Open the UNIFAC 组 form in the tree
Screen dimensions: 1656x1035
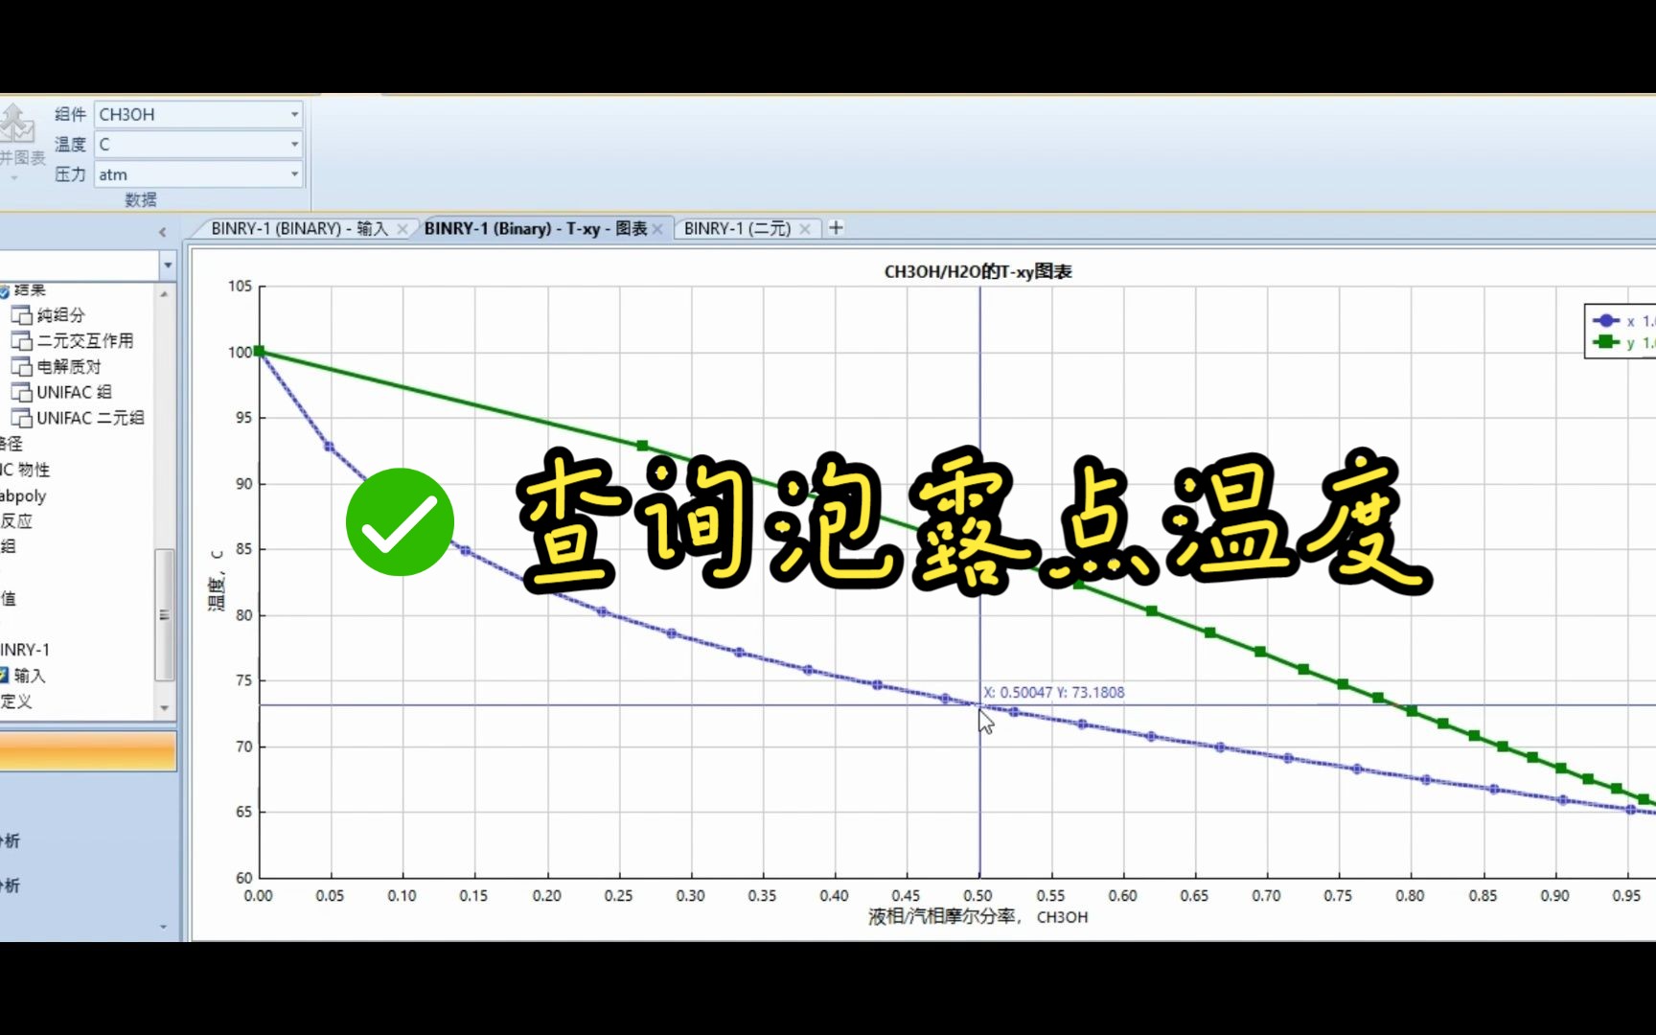click(x=74, y=392)
